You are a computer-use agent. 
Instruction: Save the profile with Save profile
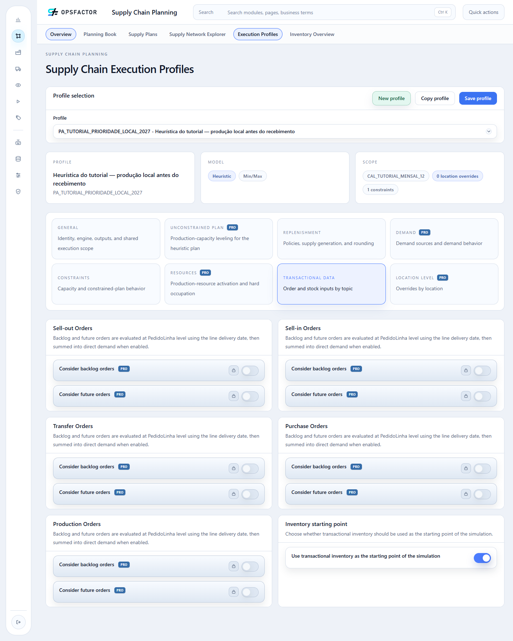pyautogui.click(x=478, y=98)
